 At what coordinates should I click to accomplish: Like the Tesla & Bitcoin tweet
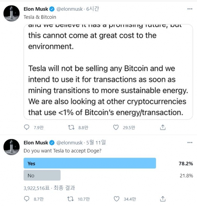coord(116,127)
